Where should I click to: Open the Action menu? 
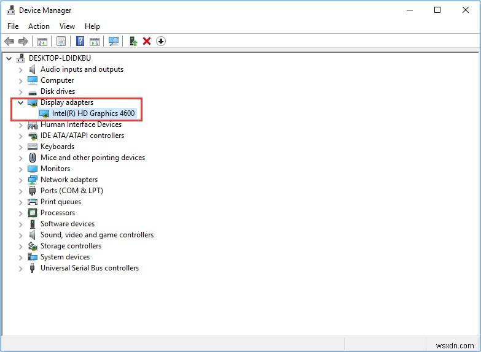(39, 26)
